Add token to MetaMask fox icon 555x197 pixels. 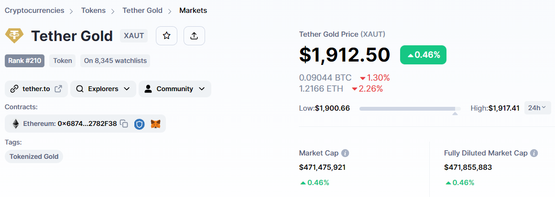coord(155,124)
